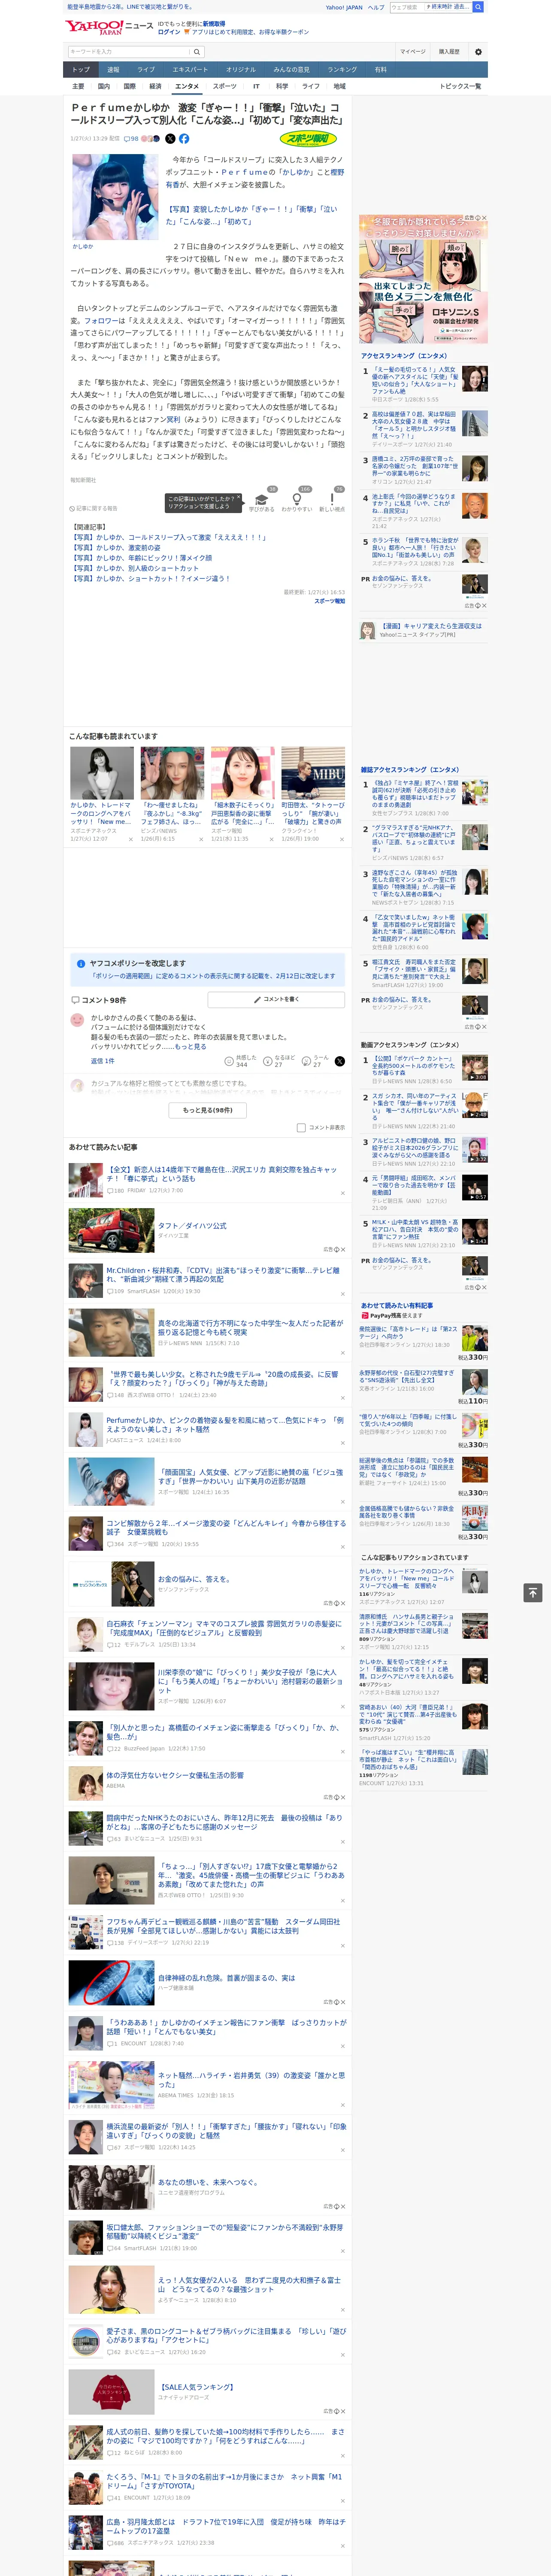This screenshot has height=2576, width=551.
Task: Select the みんなの意見 navigation tab
Action: [x=291, y=70]
